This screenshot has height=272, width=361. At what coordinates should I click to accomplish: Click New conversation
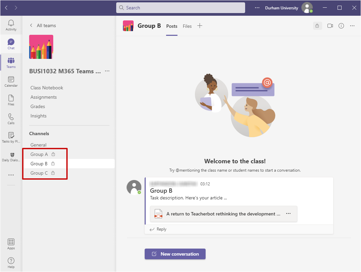175,254
